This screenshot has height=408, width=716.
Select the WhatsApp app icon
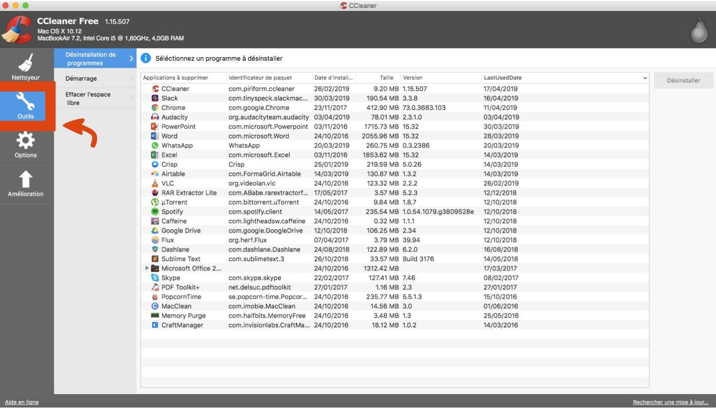[155, 145]
